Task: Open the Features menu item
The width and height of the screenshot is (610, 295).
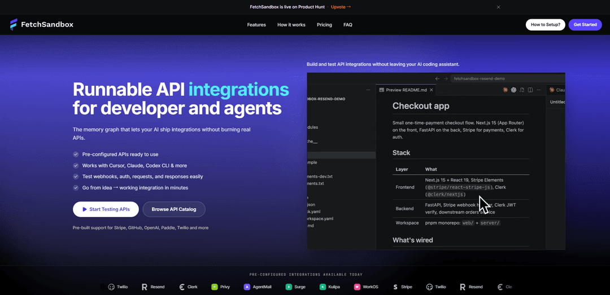Action: click(x=256, y=24)
